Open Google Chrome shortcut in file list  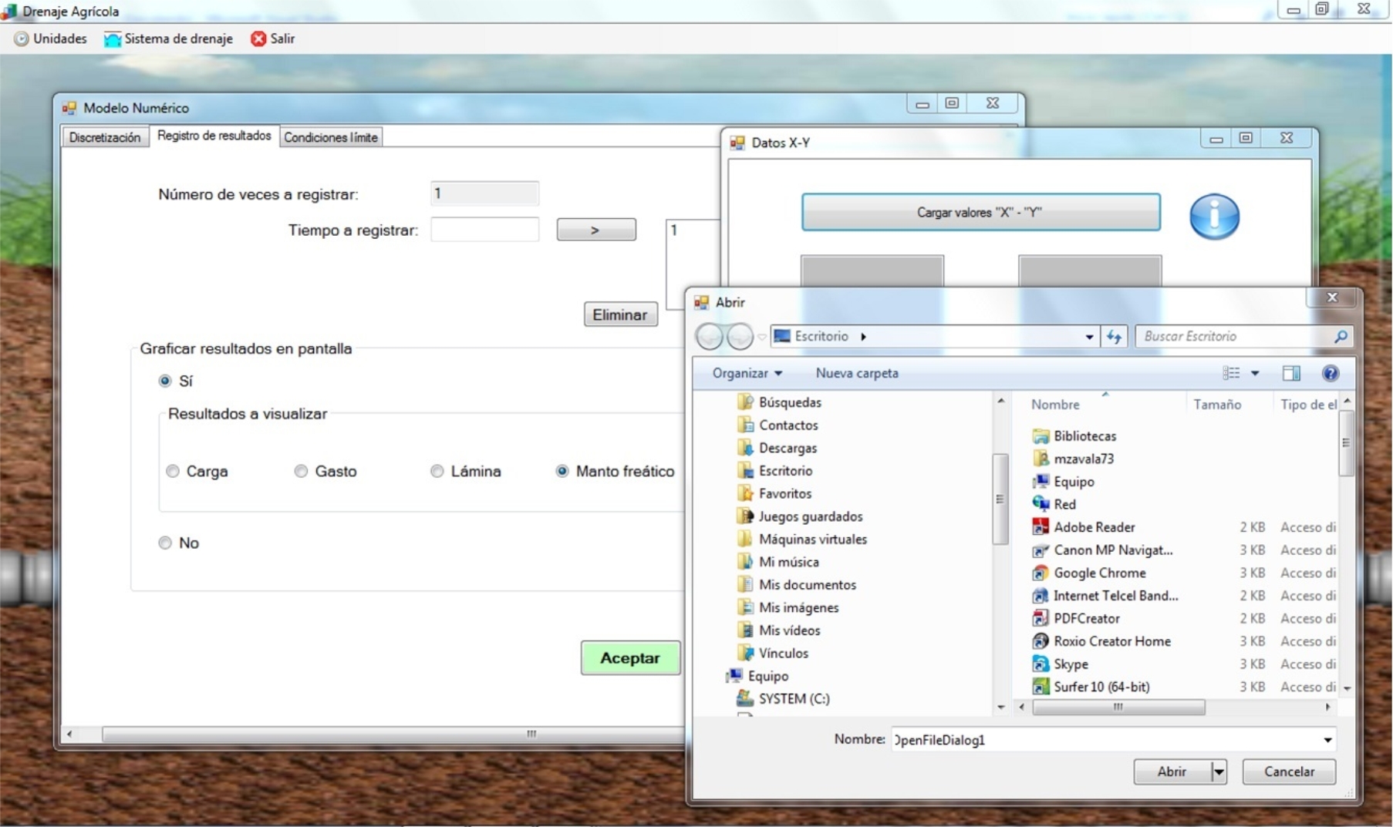[x=1099, y=573]
